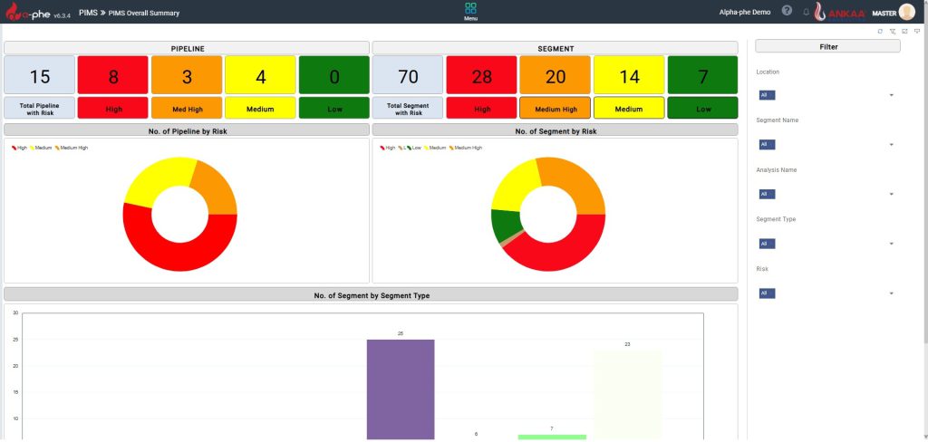The image size is (928, 442).
Task: Click the MASTER user avatar
Action: (x=906, y=12)
